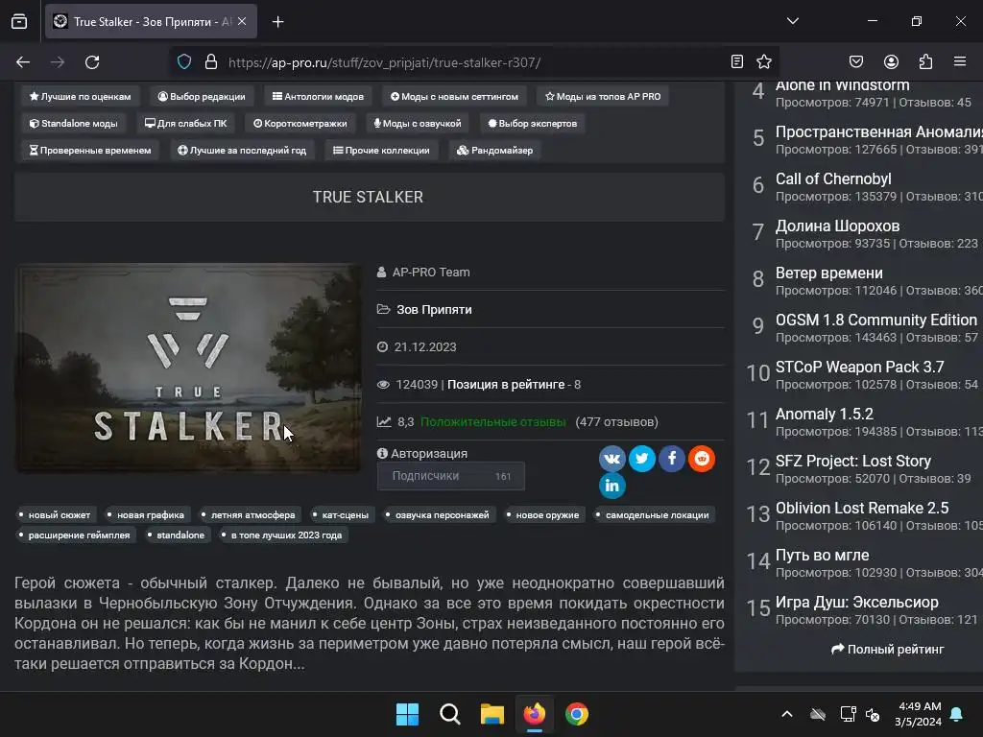Screen dimensions: 983x737
Task: Open the extensions puzzle icon
Action: pos(925,61)
